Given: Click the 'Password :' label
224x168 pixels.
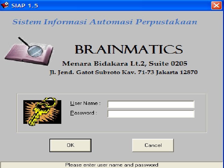Looking at the screenshot, I should pyautogui.click(x=83, y=113).
